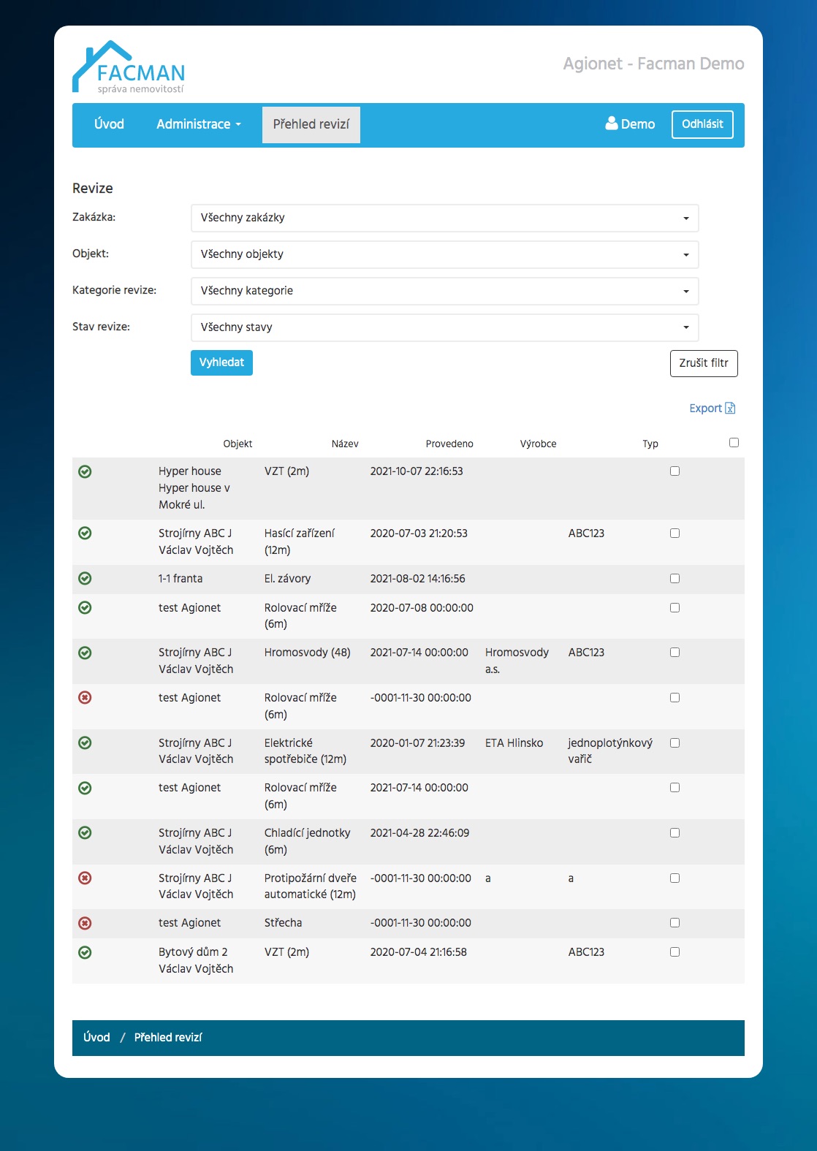Check the box for Hasící zařízení row
Screen dimensions: 817x1151
pos(674,533)
